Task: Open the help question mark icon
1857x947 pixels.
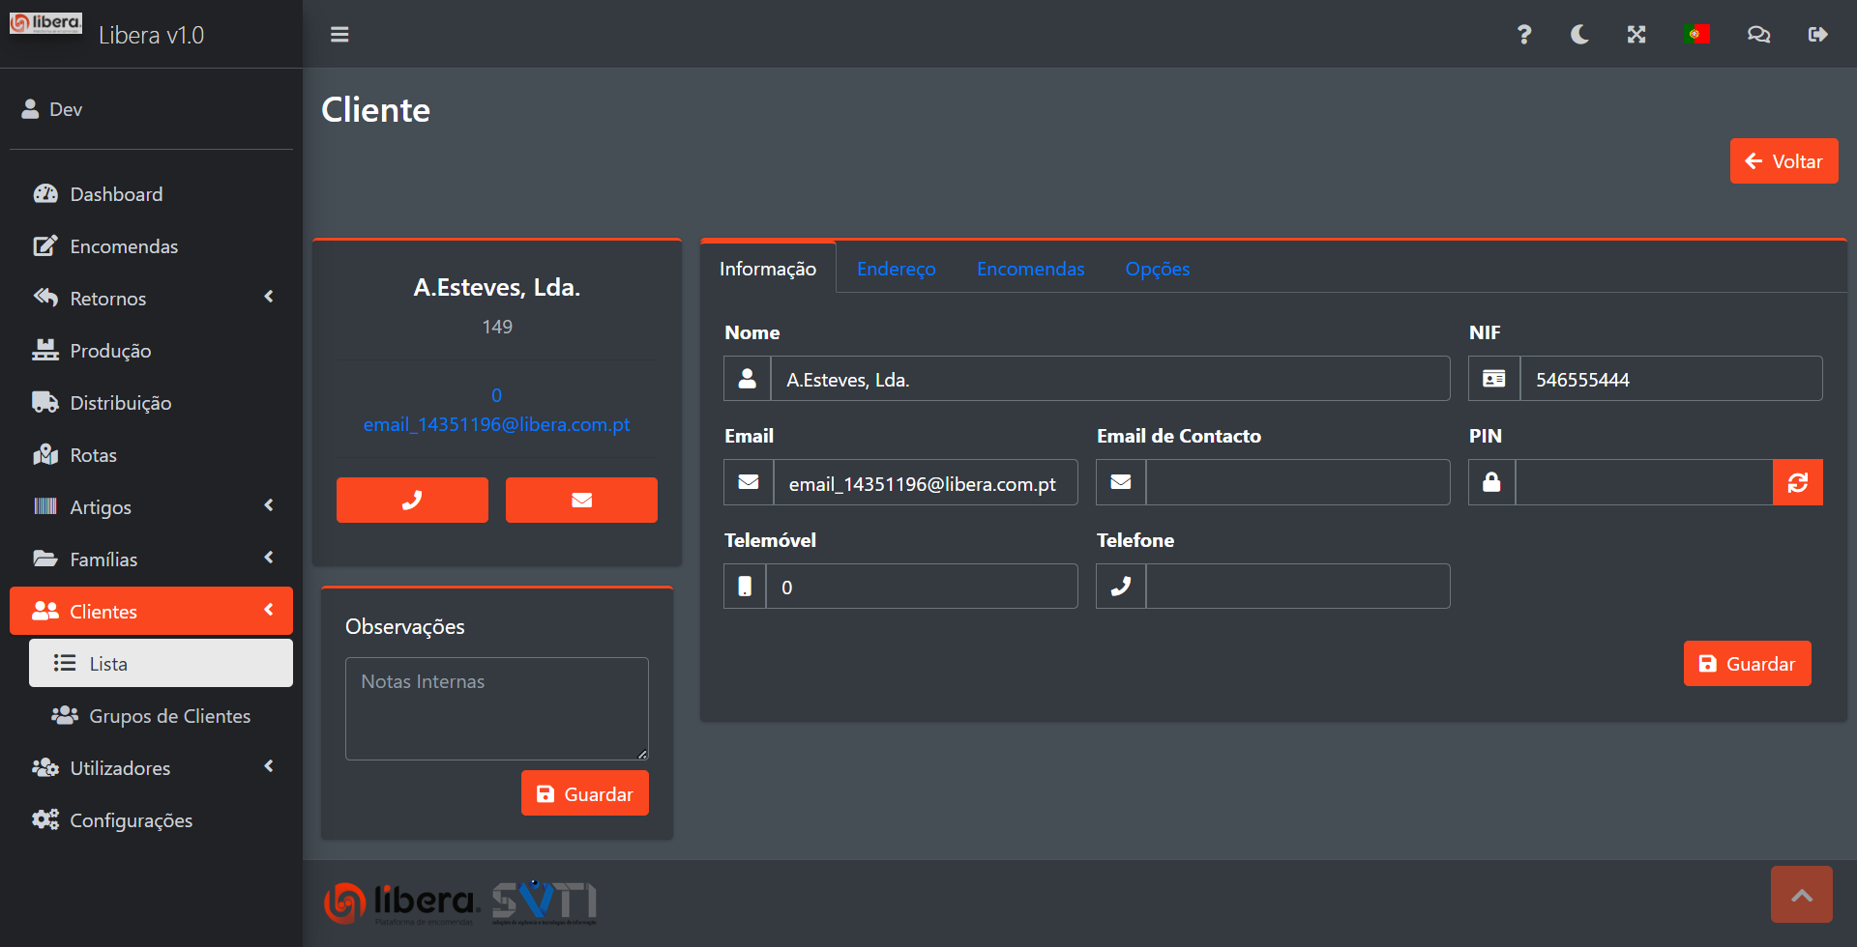Action: pyautogui.click(x=1523, y=35)
